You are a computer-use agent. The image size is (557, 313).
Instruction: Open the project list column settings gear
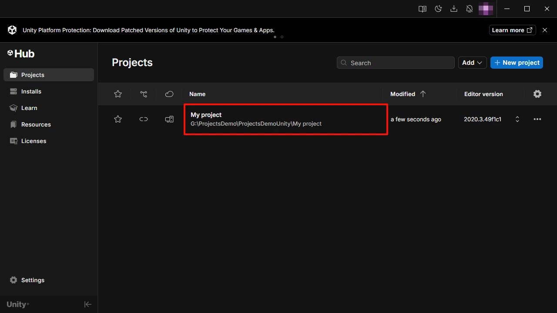[537, 94]
